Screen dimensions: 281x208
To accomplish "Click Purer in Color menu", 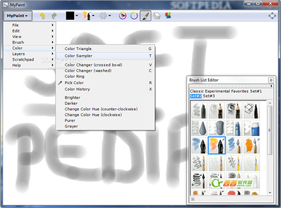I will tap(105, 120).
